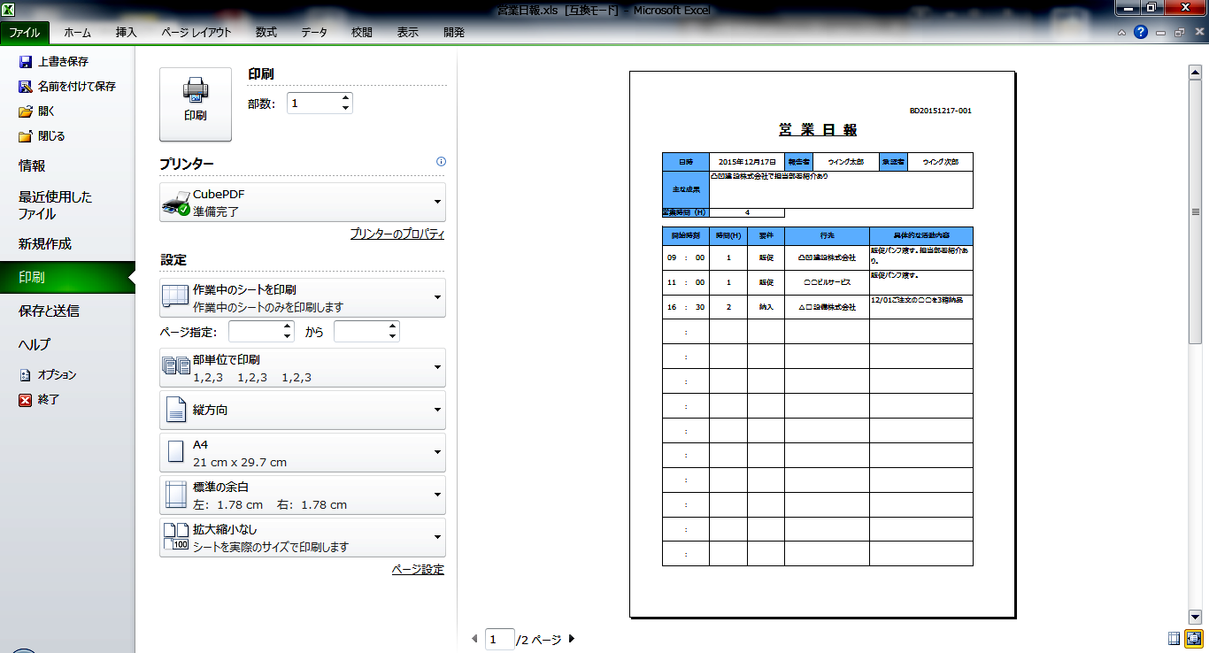Click the large 印刷 printer button
This screenshot has height=653, width=1209.
[x=196, y=104]
